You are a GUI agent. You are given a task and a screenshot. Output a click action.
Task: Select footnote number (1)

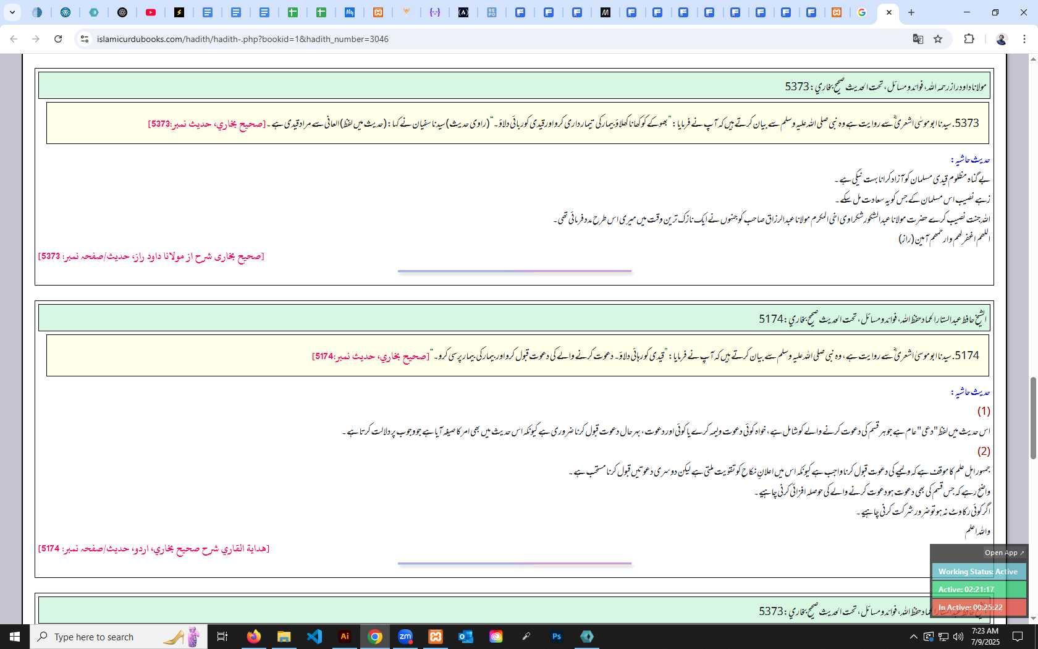tap(984, 411)
